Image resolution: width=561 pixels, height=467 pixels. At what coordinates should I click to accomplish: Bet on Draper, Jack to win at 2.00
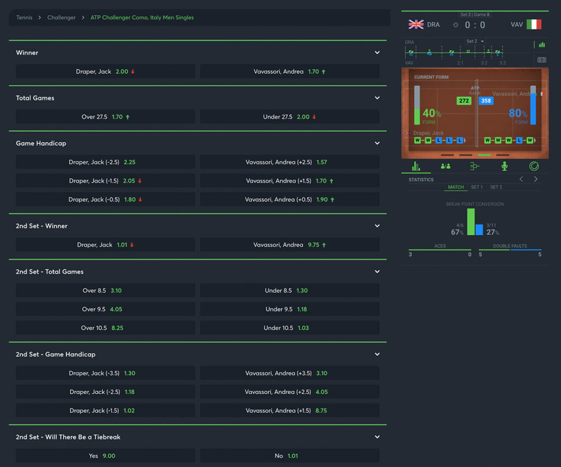pos(106,72)
